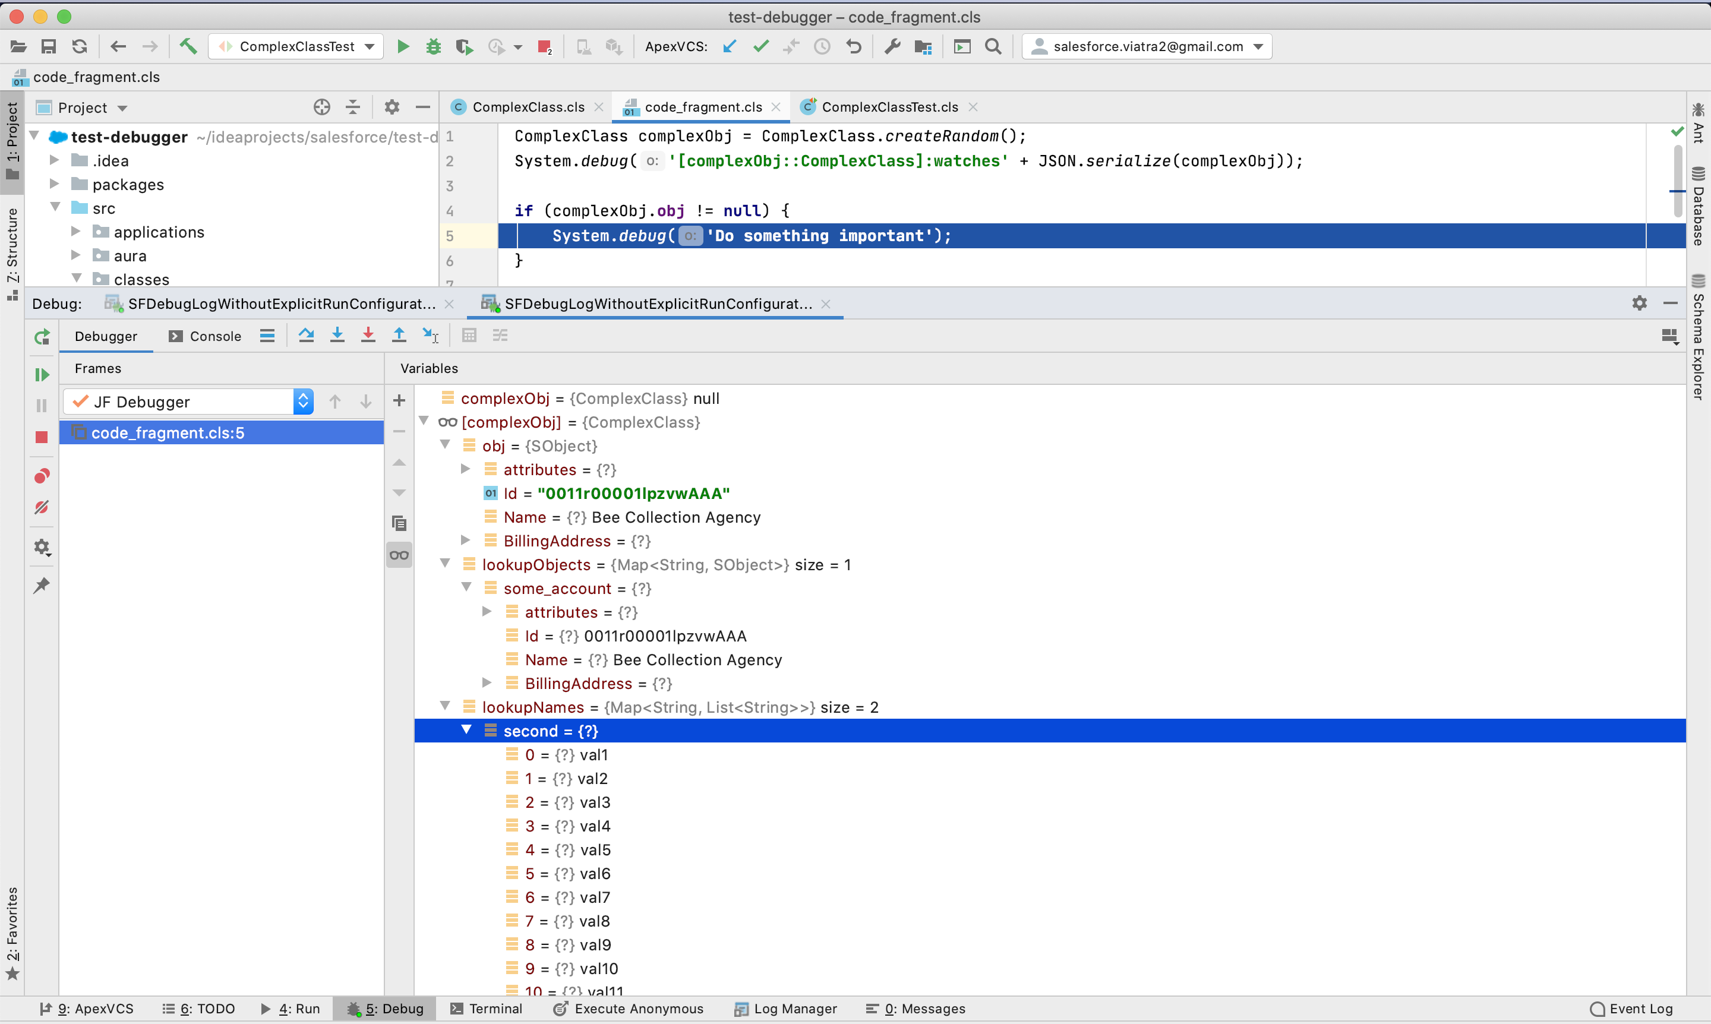Open Schema Explorer side panel
1711x1024 pixels.
pos(1698,337)
